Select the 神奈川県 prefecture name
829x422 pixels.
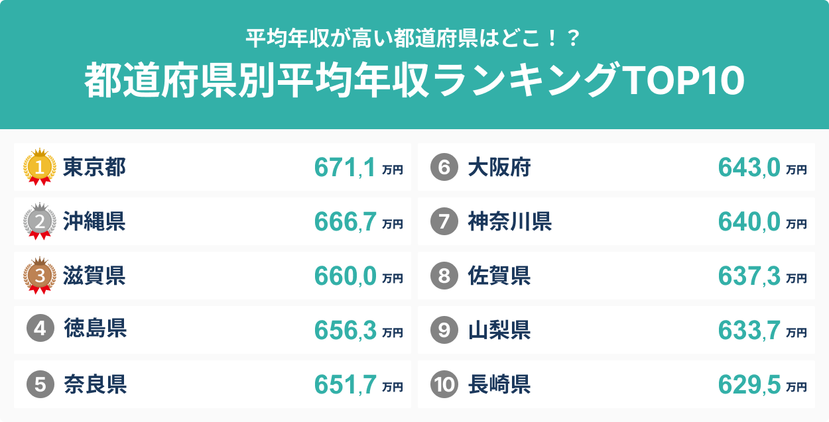509,222
